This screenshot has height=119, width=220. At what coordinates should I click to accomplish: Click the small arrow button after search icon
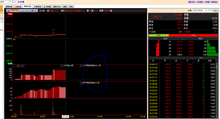coord(15,2)
